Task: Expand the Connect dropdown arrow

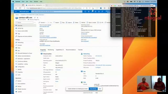Action: click(x=46, y=23)
